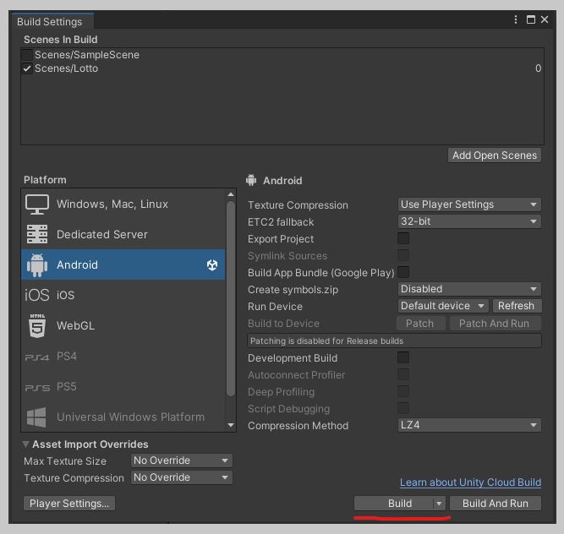Open the Create symbols.zip Disabled dropdown
The image size is (564, 534).
click(x=469, y=289)
